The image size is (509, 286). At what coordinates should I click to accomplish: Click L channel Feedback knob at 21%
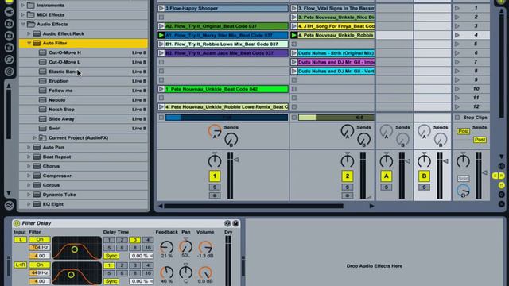coord(166,247)
